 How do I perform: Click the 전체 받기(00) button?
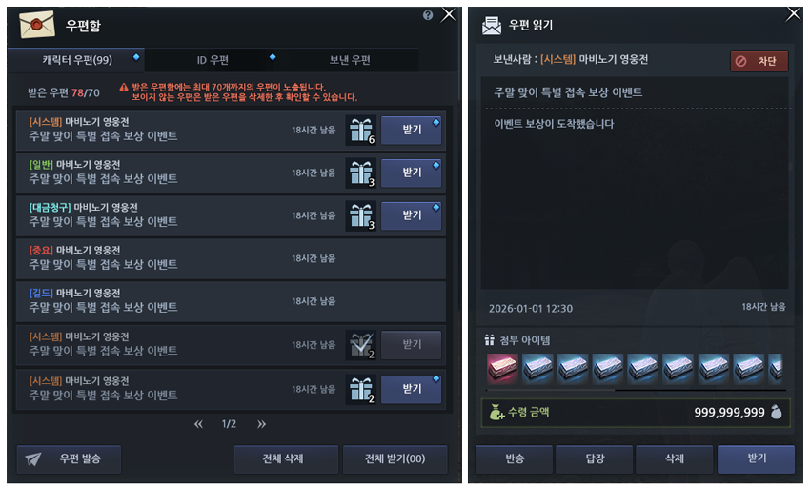pyautogui.click(x=395, y=459)
